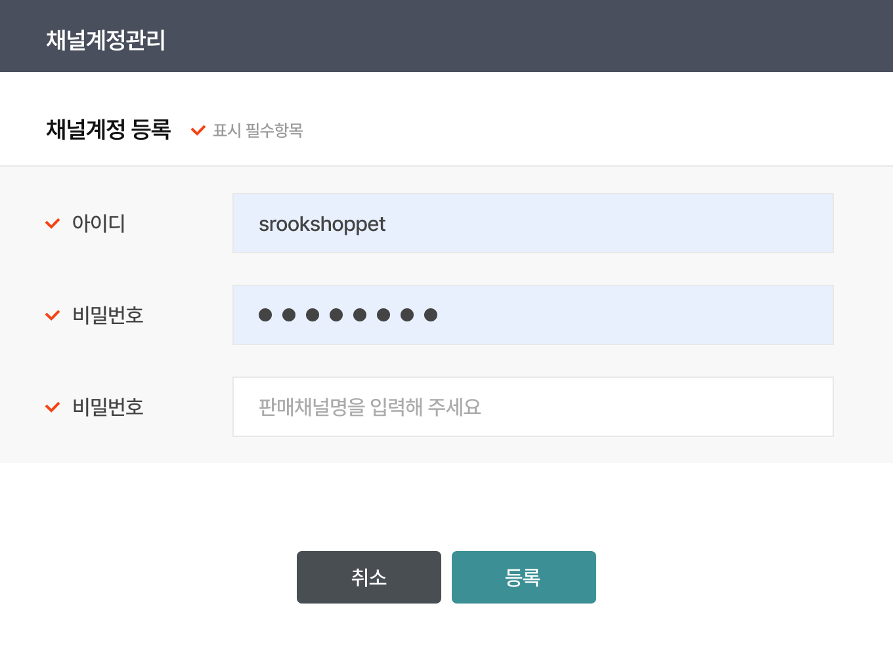
Task: Click the masked password input field
Action: tap(533, 315)
